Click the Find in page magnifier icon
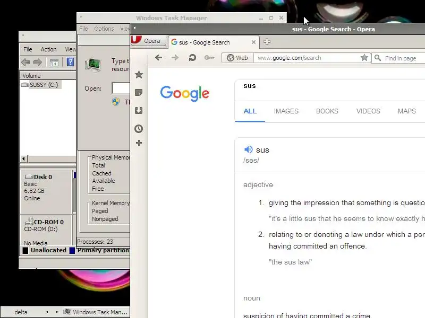 tap(378, 58)
